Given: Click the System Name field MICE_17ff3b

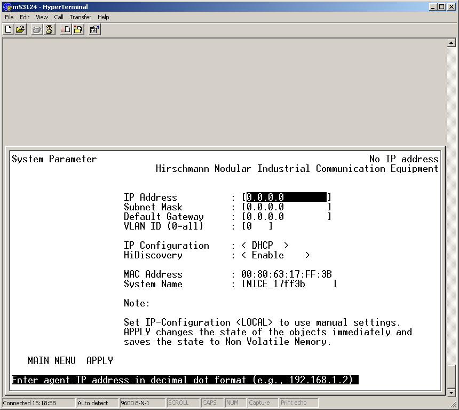Looking at the screenshot, I should tap(288, 284).
